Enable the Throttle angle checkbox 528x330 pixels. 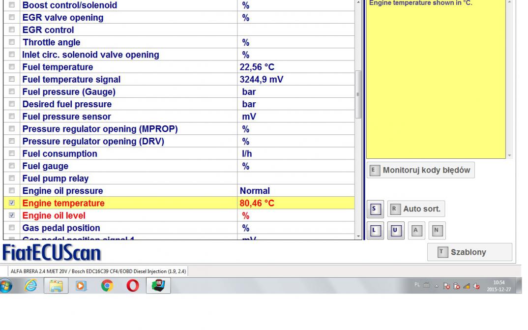12,42
